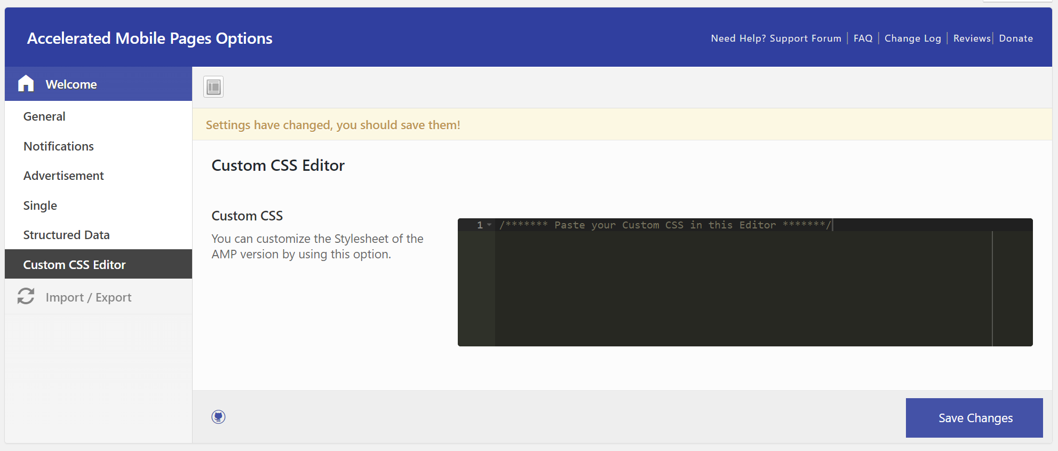
Task: Switch to Structured Data settings
Action: [x=98, y=235]
